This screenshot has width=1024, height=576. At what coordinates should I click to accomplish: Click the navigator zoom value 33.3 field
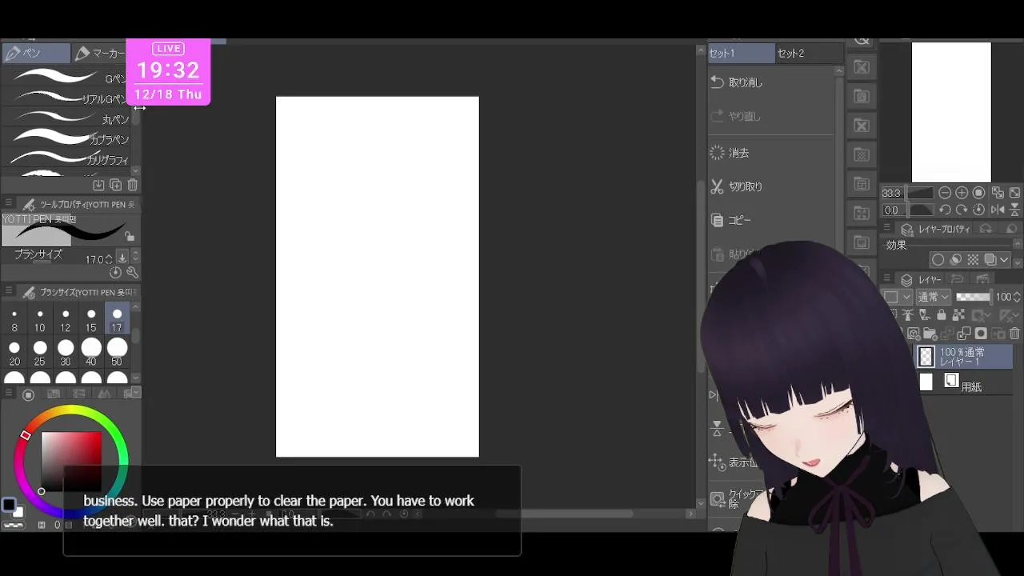tap(892, 193)
